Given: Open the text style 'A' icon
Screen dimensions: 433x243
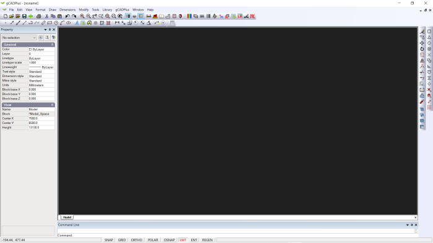Looking at the screenshot, I should [215, 16].
